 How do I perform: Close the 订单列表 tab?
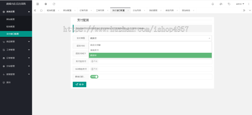click(91, 11)
